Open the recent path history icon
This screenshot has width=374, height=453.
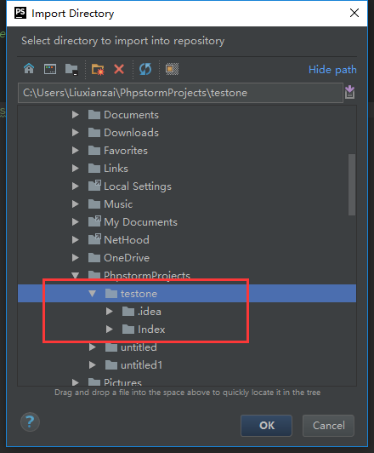click(x=350, y=93)
